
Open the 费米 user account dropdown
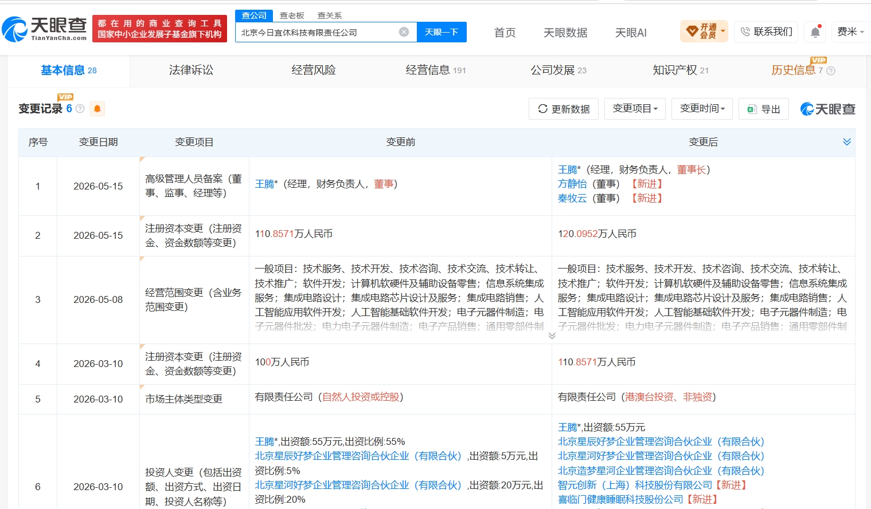(x=851, y=32)
